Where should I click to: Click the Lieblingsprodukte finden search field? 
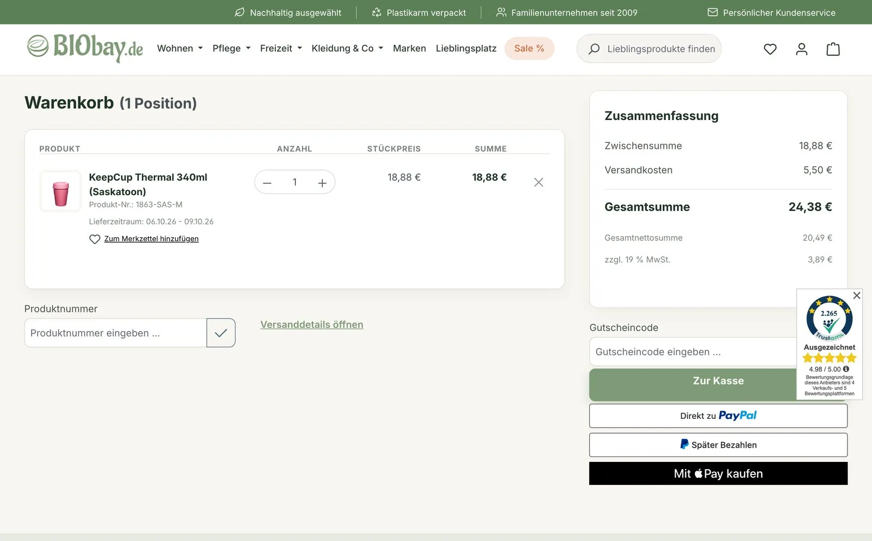pyautogui.click(x=649, y=49)
